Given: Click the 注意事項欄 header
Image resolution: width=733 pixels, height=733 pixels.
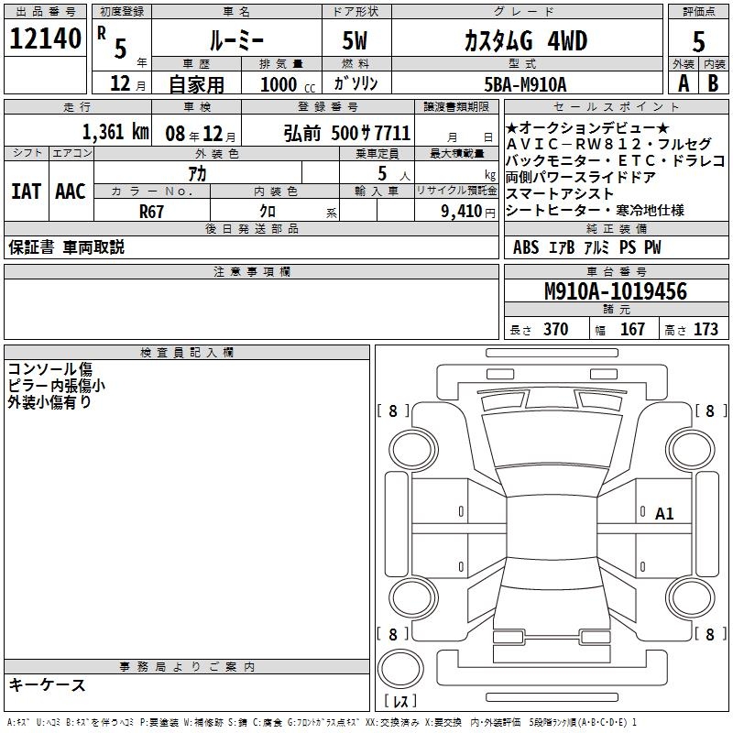Looking at the screenshot, I should point(251,271).
